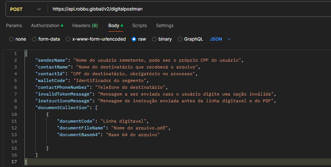The width and height of the screenshot is (331, 167).
Task: Switch to the Params tab
Action: tap(14, 26)
